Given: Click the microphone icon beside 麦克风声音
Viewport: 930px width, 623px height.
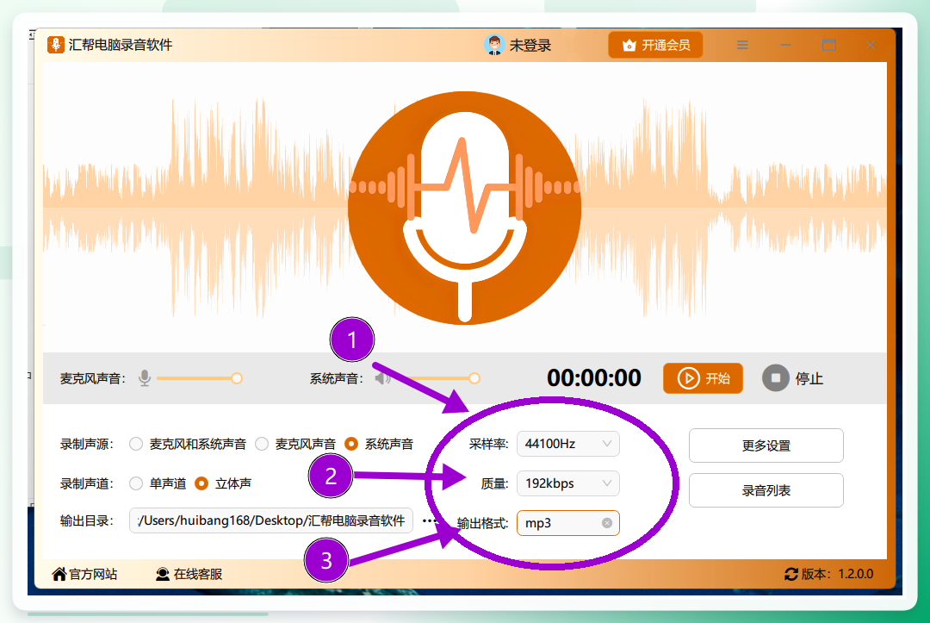Looking at the screenshot, I should (145, 378).
